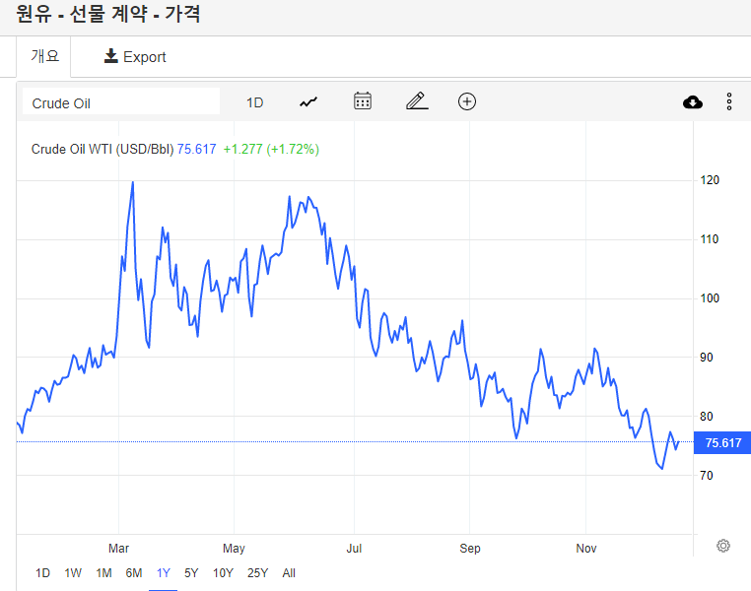Image resolution: width=751 pixels, height=591 pixels.
Task: Select the 1M time range
Action: pyautogui.click(x=103, y=573)
